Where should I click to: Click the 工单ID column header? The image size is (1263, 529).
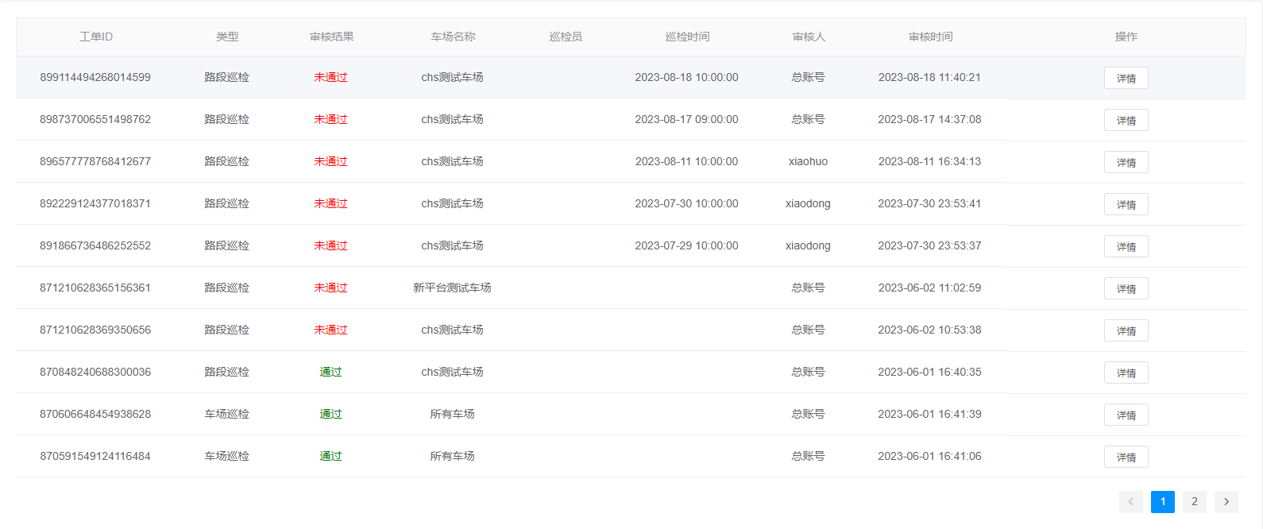coord(96,37)
